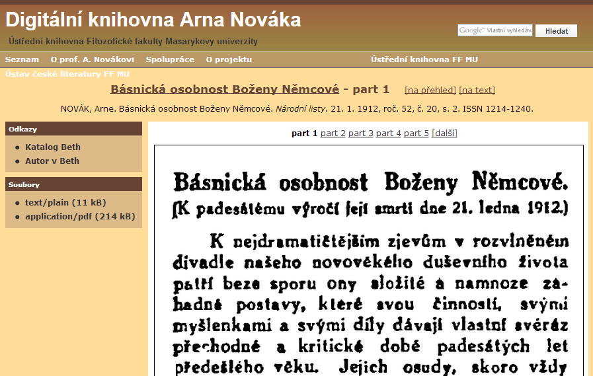Switch to part 3 of the article
Image resolution: width=593 pixels, height=376 pixels.
361,133
